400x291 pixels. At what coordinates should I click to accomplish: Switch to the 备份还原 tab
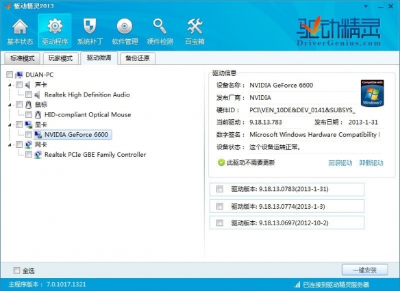pos(138,58)
